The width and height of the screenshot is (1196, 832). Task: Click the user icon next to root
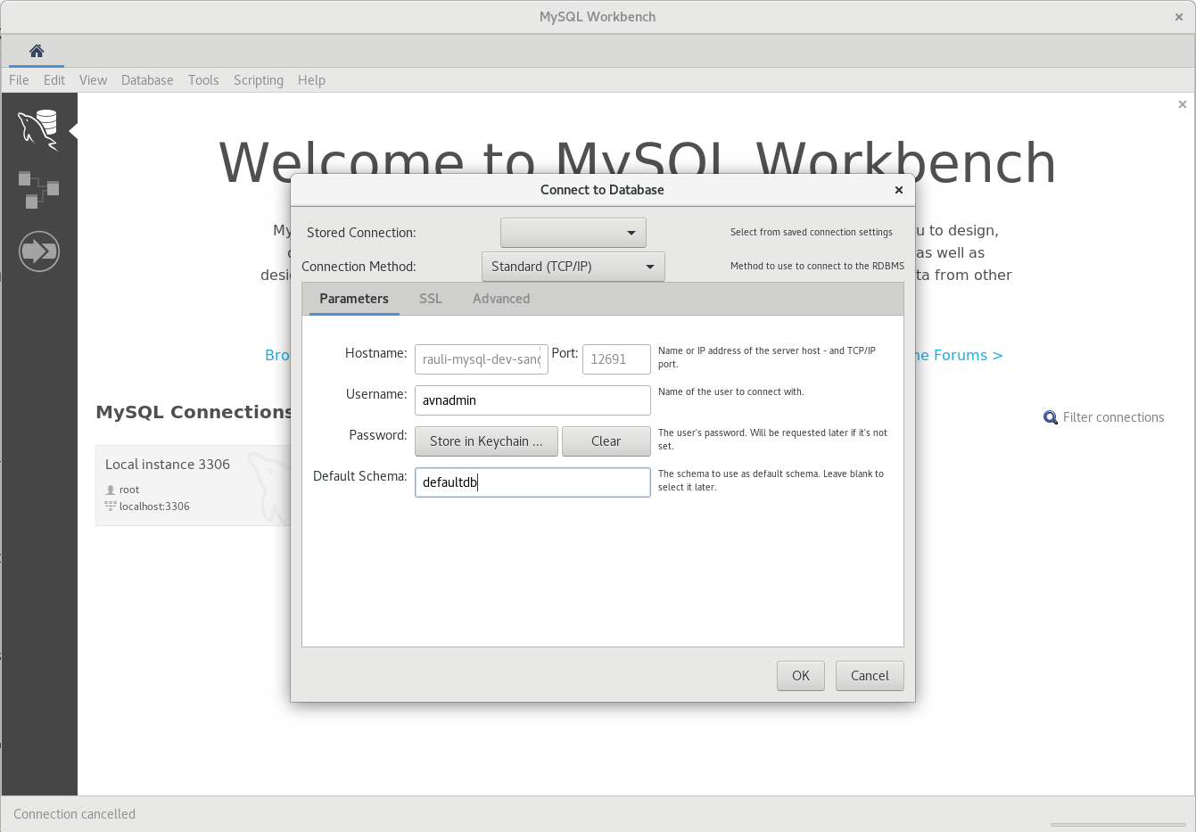tap(110, 489)
